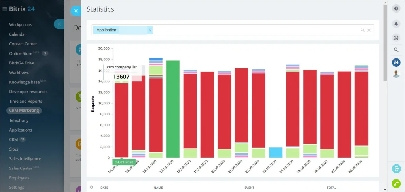
Task: Click inside the statistics filter input
Action: click(x=256, y=30)
